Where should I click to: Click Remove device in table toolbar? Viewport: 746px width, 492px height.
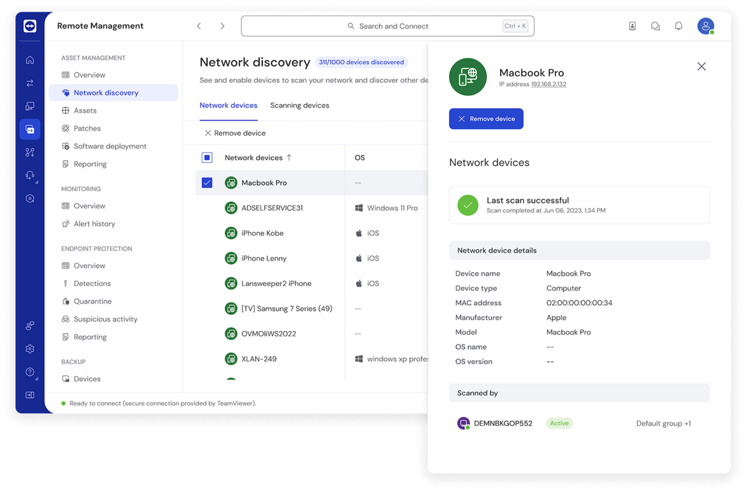pos(235,133)
